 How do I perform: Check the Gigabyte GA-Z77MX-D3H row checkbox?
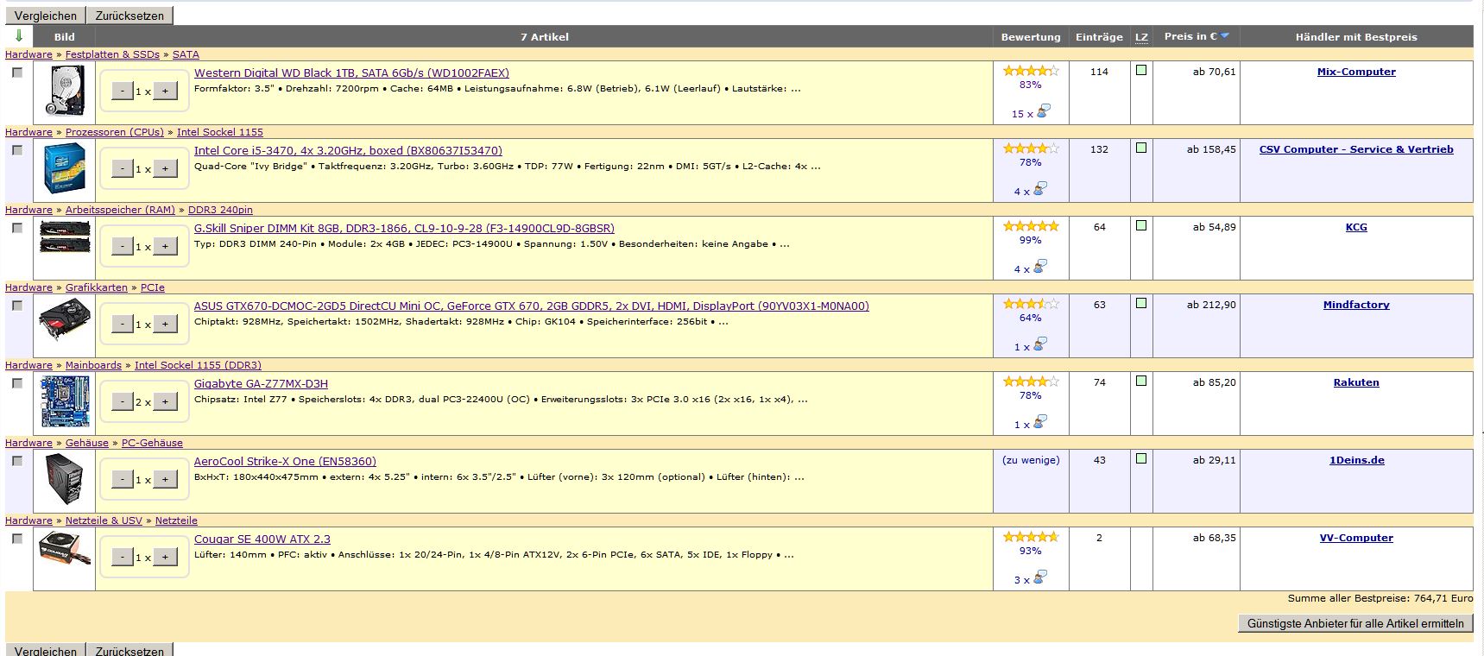(x=17, y=383)
